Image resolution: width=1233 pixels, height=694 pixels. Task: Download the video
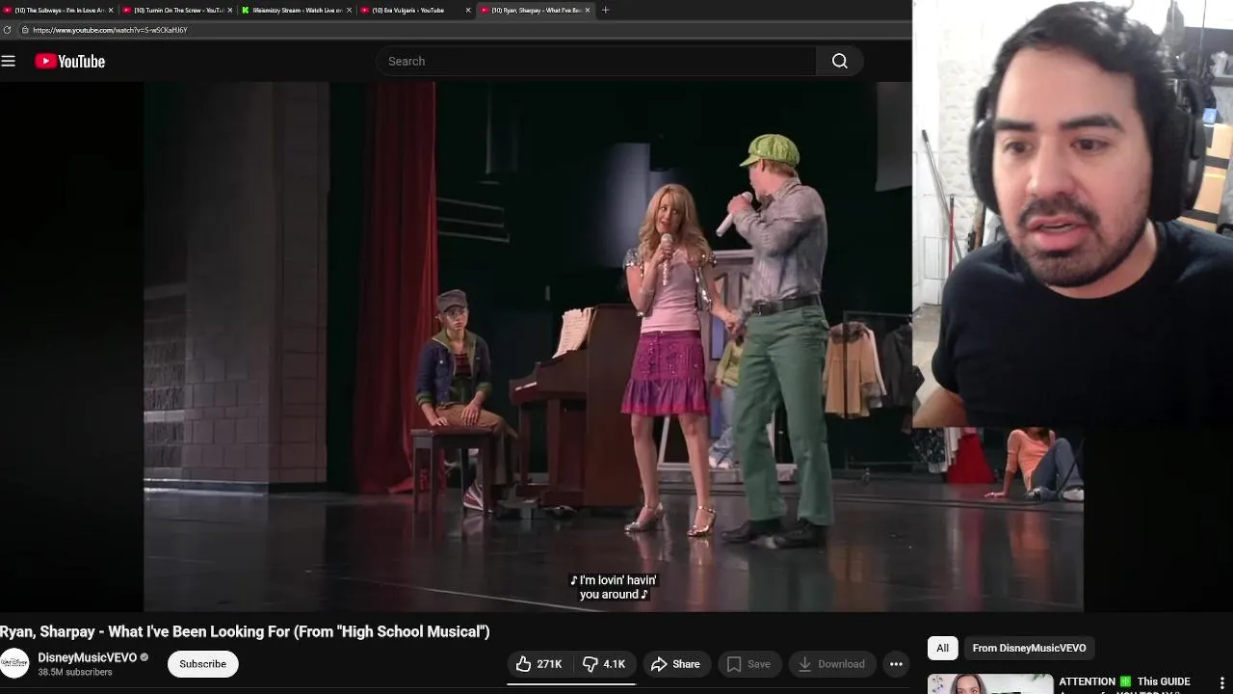coord(831,663)
